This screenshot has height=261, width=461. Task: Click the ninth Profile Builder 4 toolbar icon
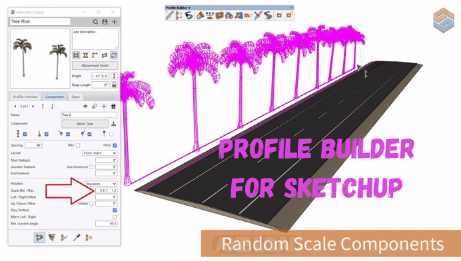(x=248, y=15)
